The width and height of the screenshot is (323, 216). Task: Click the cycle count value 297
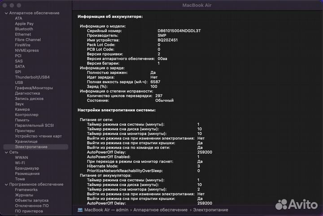[x=159, y=96]
